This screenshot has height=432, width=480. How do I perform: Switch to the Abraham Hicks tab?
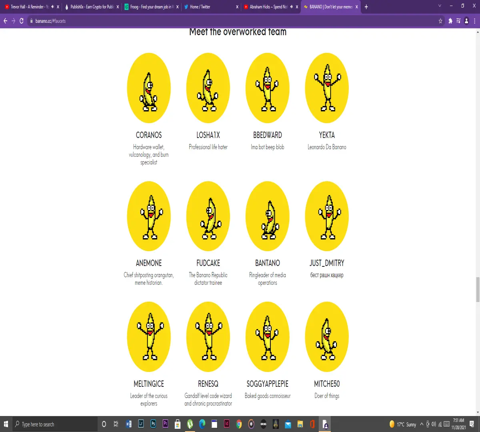(x=270, y=7)
